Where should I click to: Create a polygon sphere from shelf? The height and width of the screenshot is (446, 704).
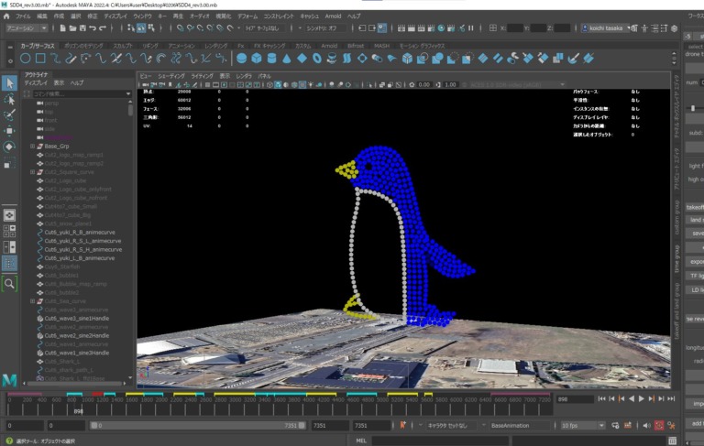click(242, 59)
